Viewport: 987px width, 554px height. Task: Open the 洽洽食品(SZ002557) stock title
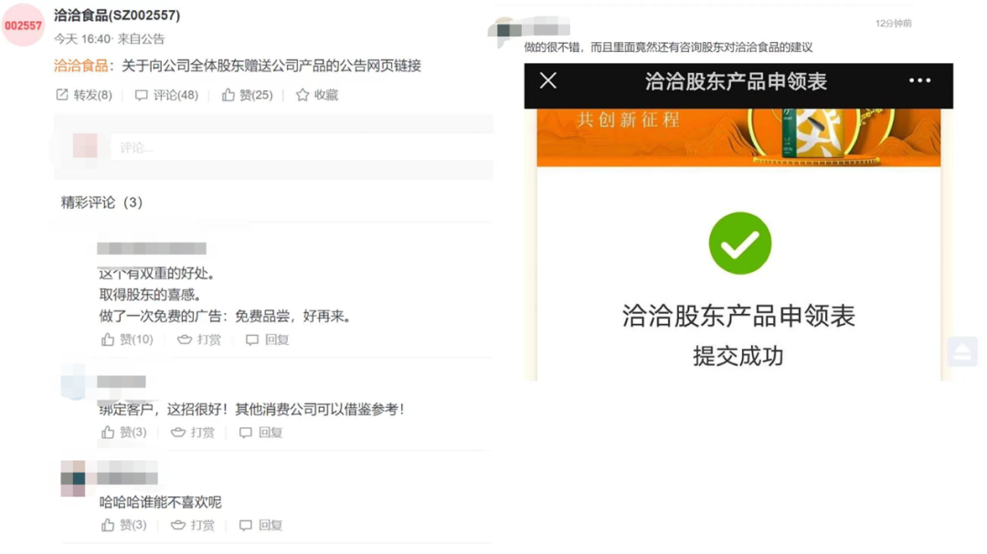pos(117,16)
